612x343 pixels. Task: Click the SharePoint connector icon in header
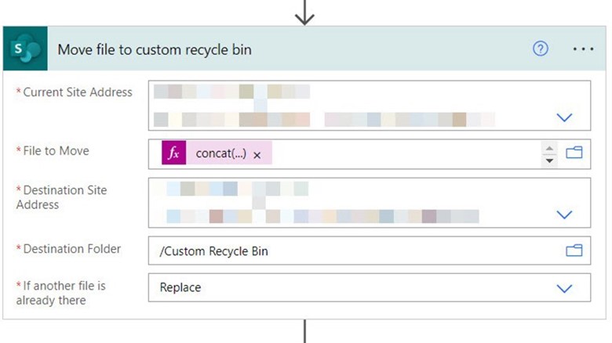coord(26,49)
